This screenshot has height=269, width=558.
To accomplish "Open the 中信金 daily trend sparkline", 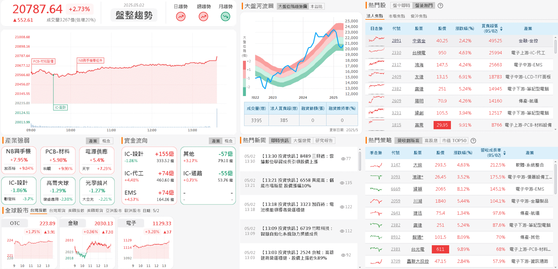I will 376,41.
